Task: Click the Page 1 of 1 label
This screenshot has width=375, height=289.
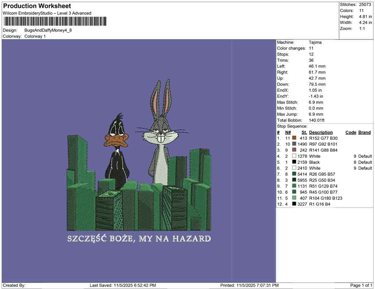Action: coord(360,285)
